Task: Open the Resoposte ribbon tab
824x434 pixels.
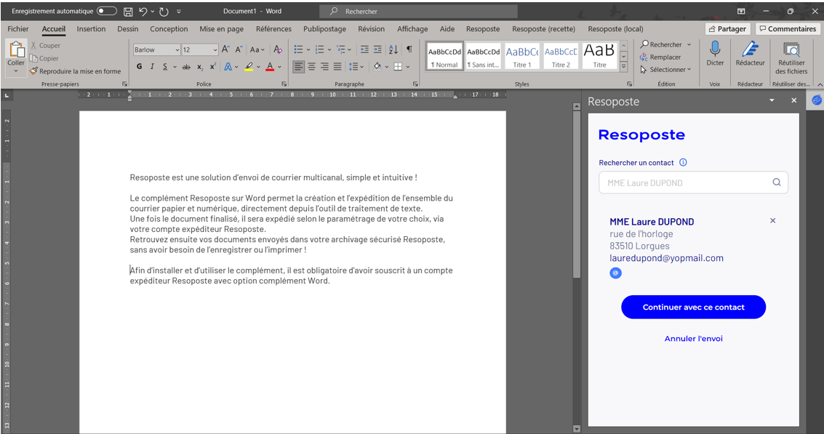Action: [482, 29]
